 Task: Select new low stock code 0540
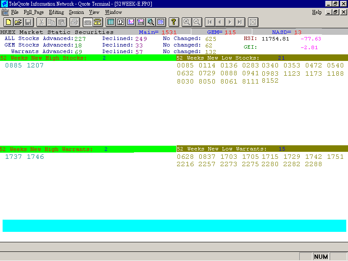coord(335,66)
